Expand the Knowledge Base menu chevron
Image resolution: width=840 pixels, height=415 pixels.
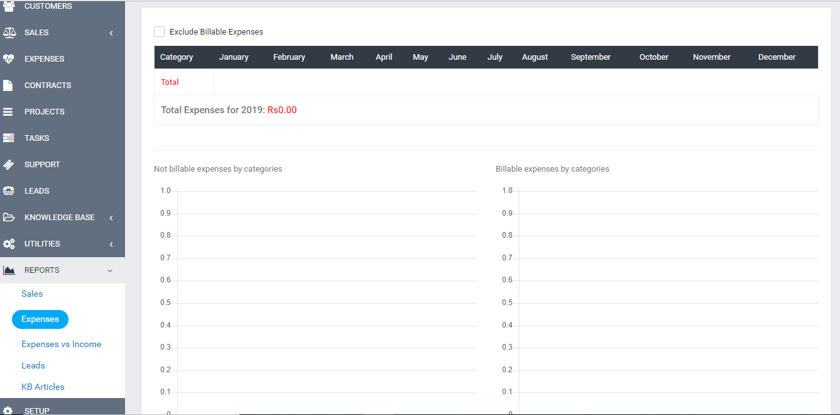coord(111,218)
